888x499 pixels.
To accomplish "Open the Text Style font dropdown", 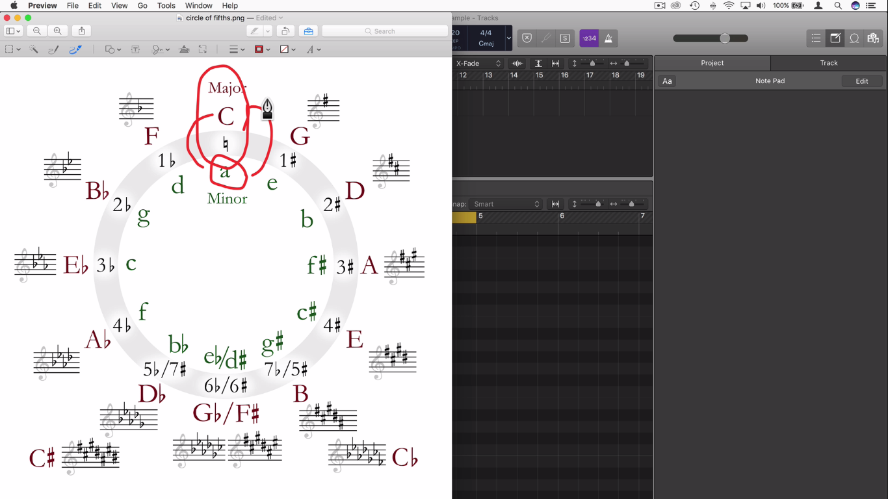I will [314, 49].
